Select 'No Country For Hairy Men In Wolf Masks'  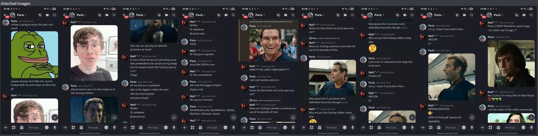(511, 95)
